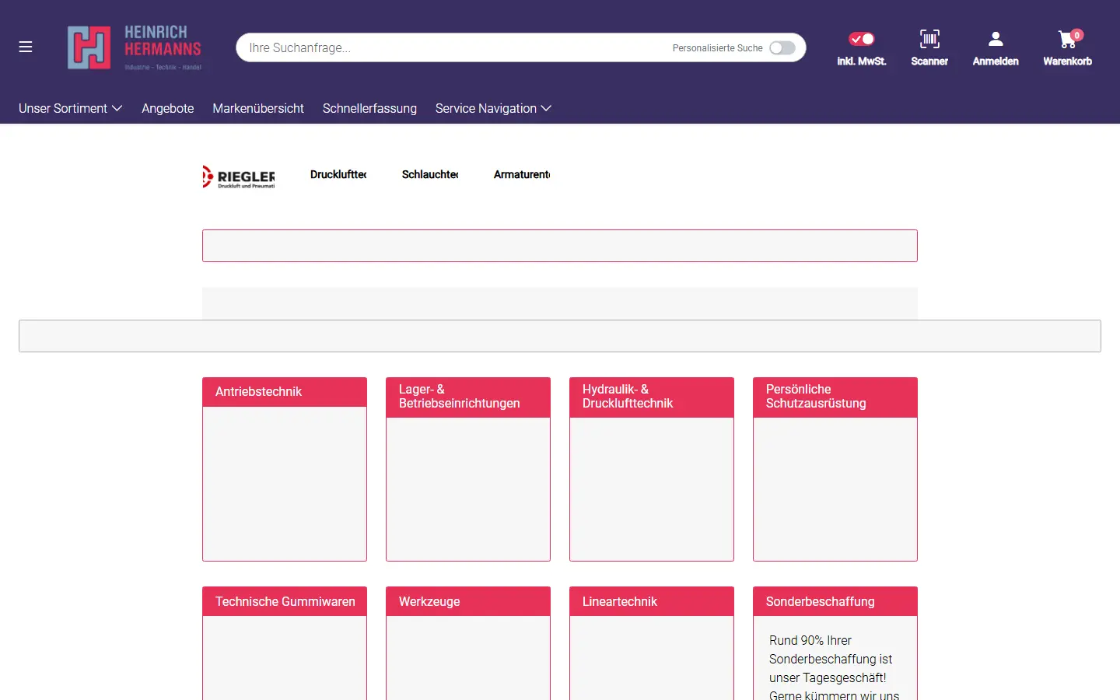Expand the Unser Sortiment dropdown

click(71, 108)
